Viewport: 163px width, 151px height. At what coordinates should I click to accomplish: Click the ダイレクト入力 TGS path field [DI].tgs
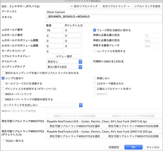tap(104, 131)
